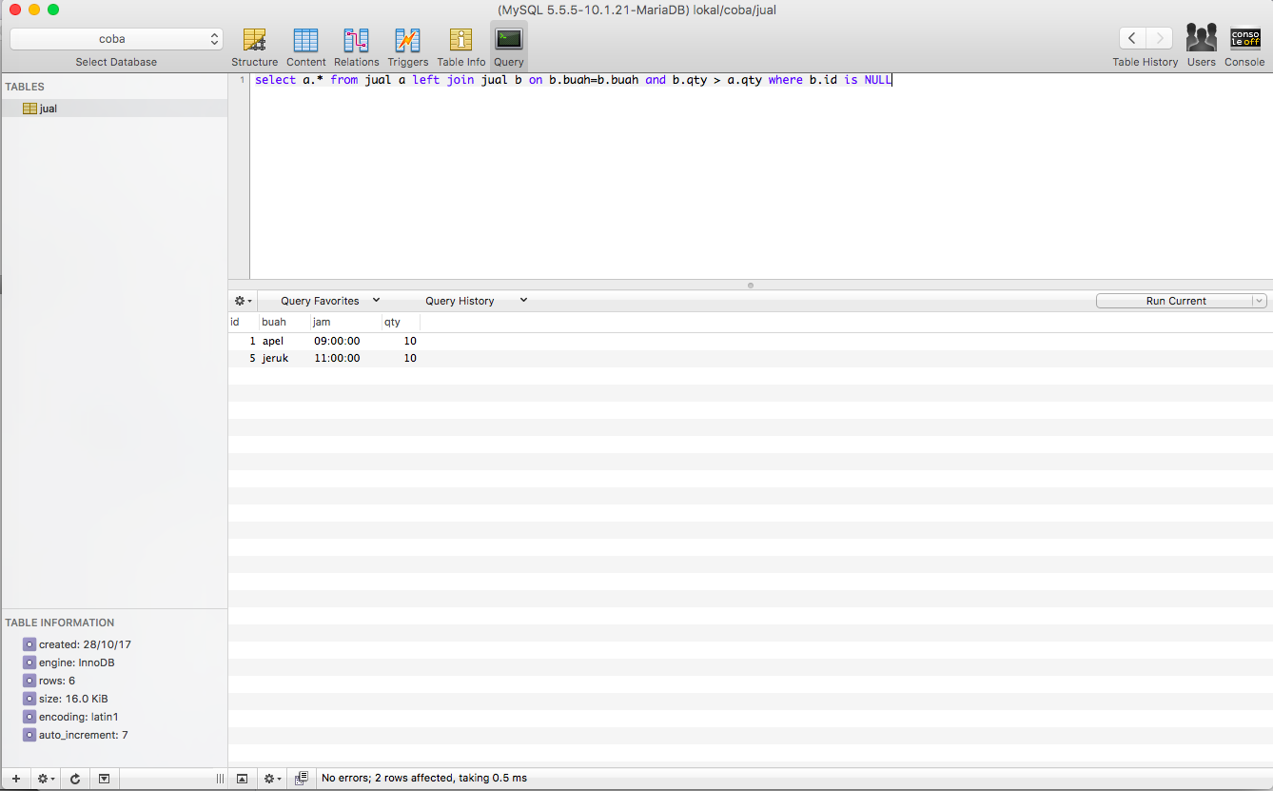Open the Query History menu

click(475, 301)
